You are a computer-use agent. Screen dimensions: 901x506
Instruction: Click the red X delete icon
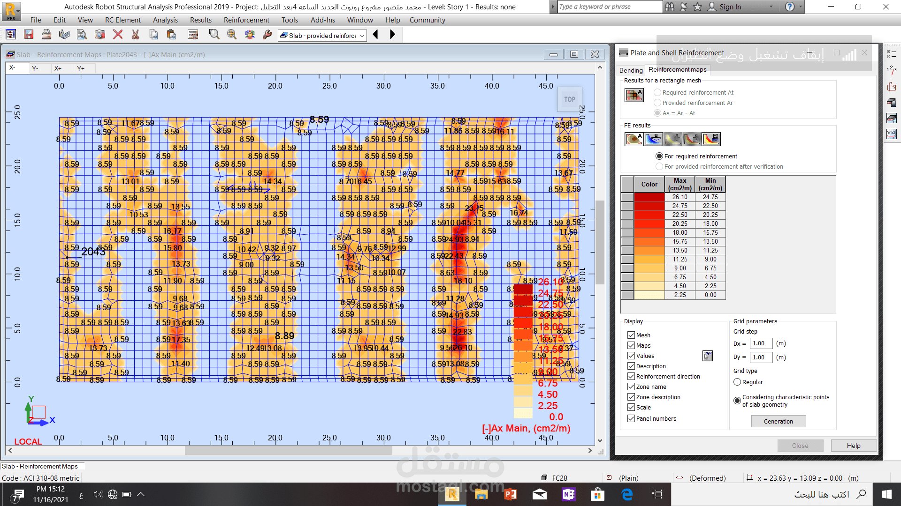[x=118, y=34]
